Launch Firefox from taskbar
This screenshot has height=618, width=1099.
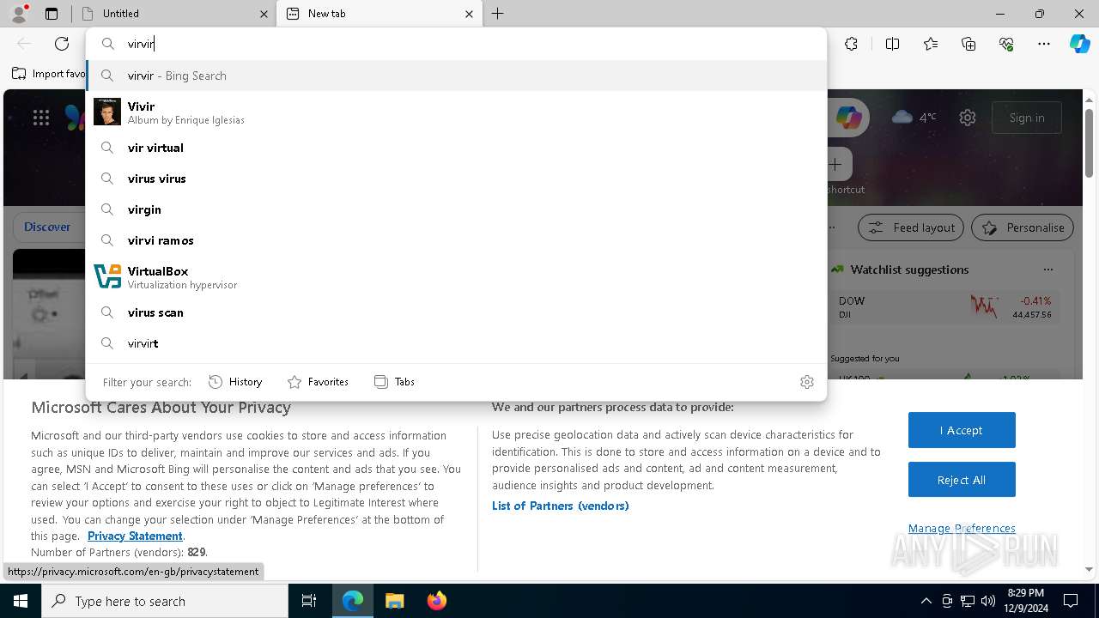(436, 601)
